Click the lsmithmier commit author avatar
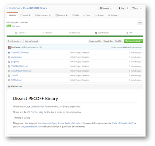The image size is (155, 146). pos(9,47)
